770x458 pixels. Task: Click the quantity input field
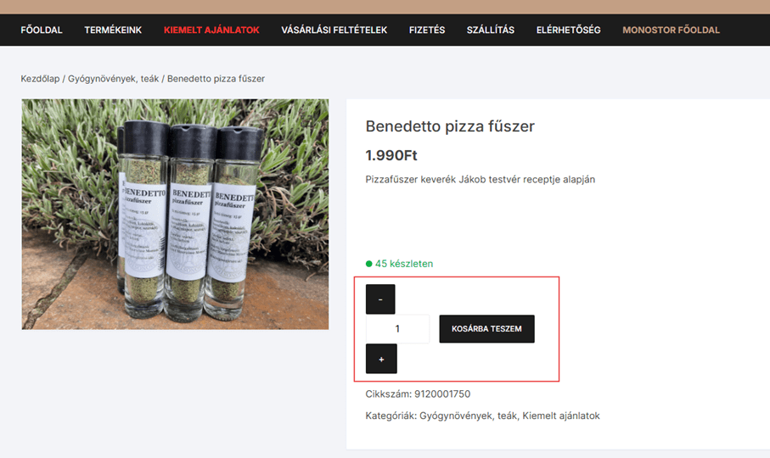[x=398, y=328]
